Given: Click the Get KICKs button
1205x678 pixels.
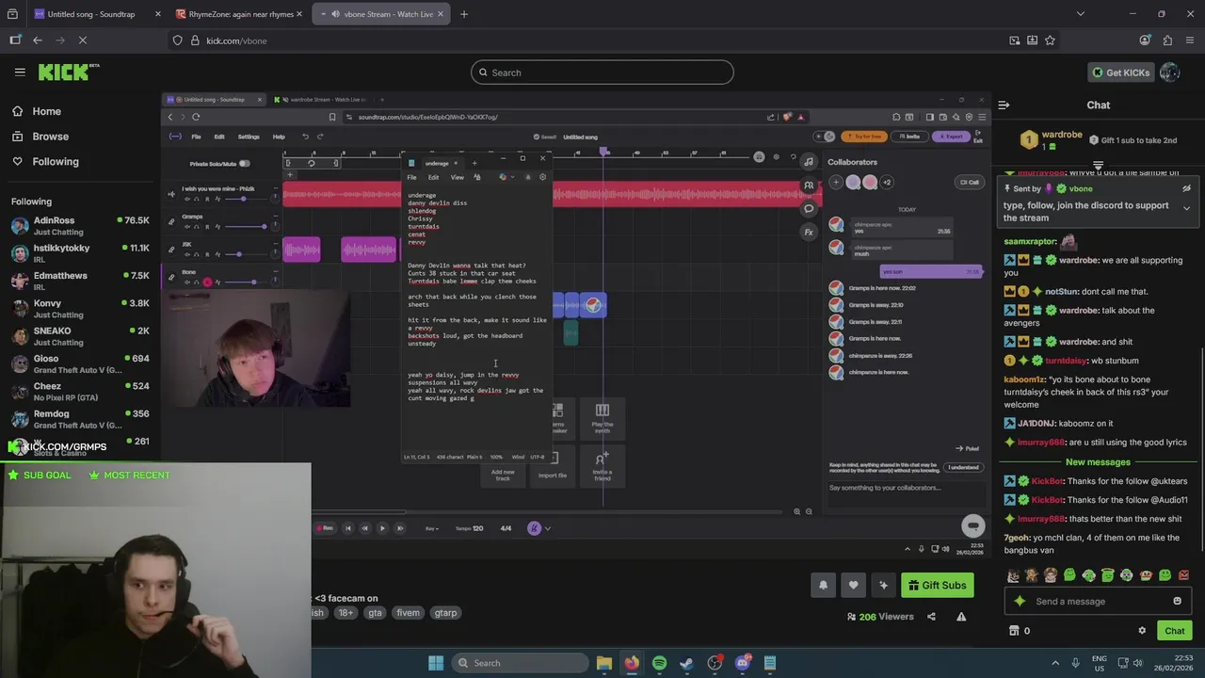Looking at the screenshot, I should [1120, 73].
